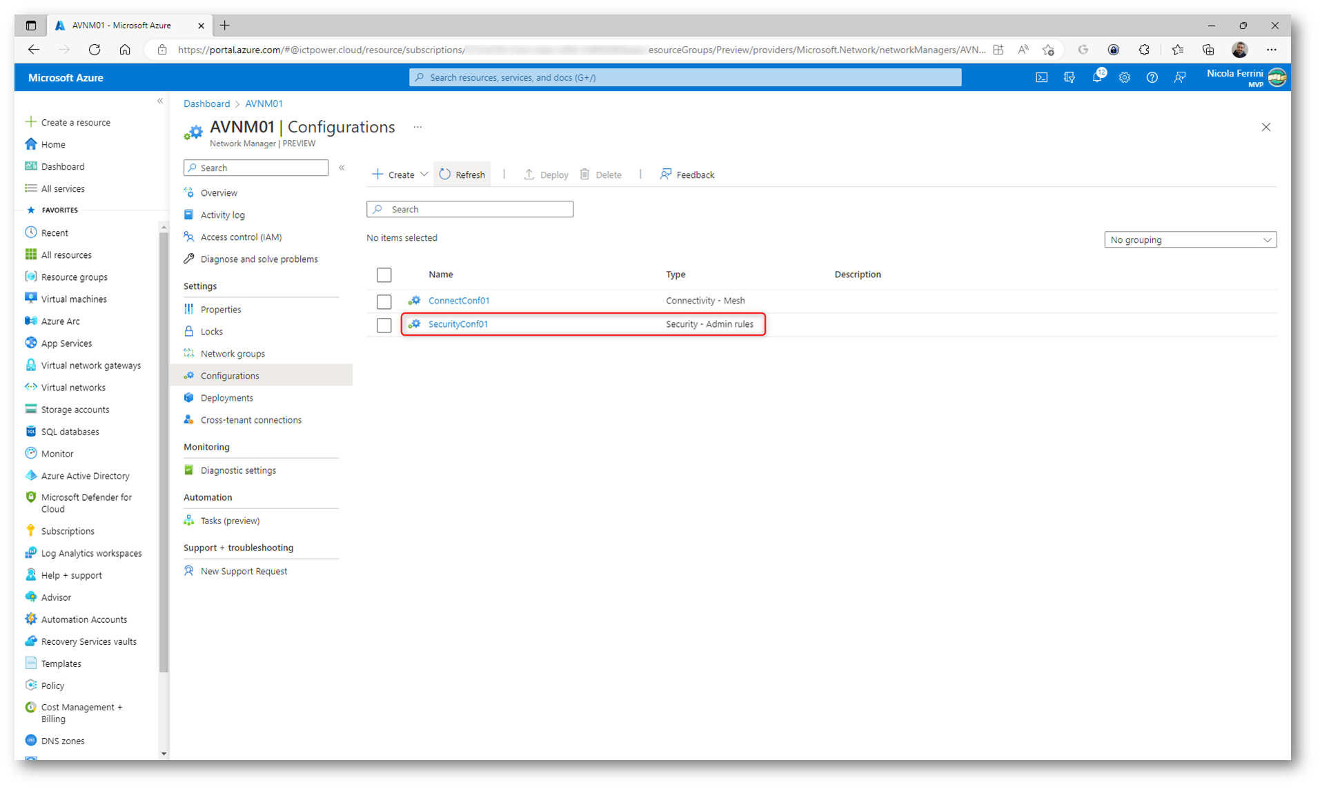Click the Refresh icon in command bar
This screenshot has height=789, width=1320.
click(x=445, y=174)
